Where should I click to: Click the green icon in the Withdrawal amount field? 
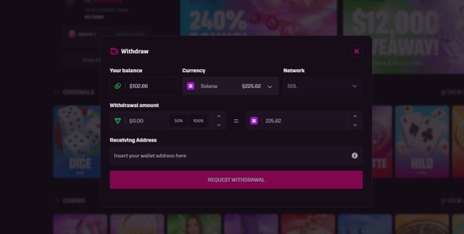tap(118, 121)
